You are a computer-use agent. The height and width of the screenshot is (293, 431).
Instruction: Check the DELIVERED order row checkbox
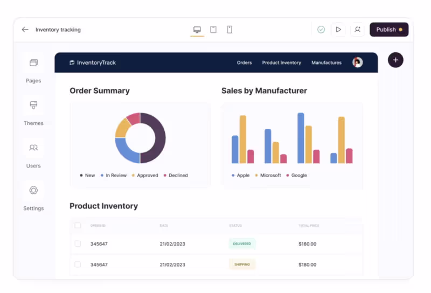tap(78, 243)
